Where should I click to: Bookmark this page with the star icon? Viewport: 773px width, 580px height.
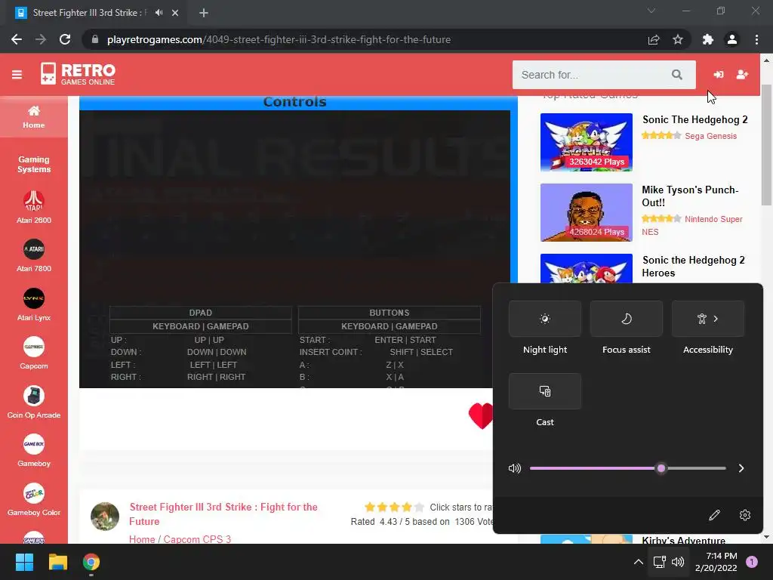678,39
